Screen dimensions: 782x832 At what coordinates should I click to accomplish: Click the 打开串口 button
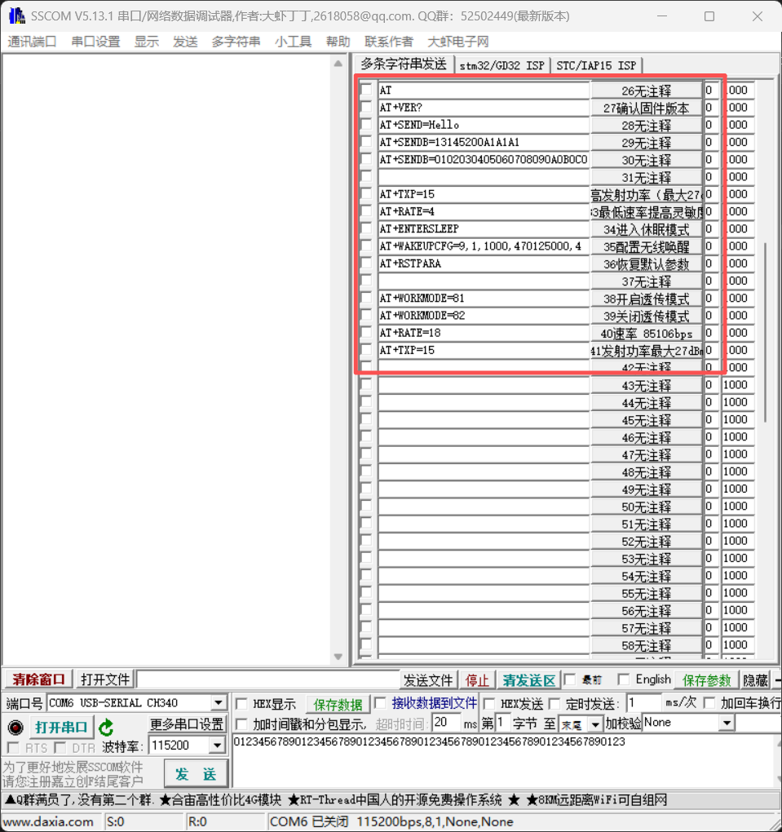tap(61, 727)
